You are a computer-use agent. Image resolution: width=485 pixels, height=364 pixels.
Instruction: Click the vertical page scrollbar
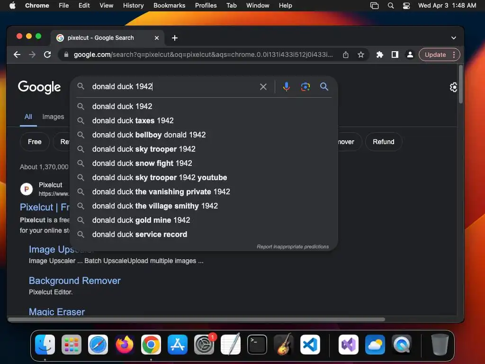point(460,84)
